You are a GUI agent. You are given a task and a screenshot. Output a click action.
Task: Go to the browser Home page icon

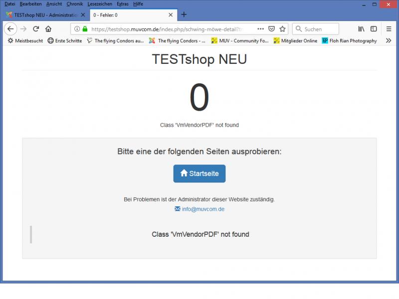click(48, 29)
